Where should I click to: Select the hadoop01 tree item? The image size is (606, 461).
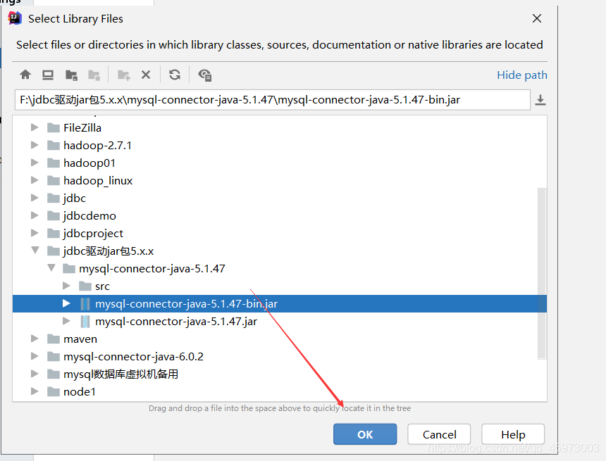89,163
